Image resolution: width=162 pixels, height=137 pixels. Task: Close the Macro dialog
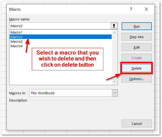(146, 9)
